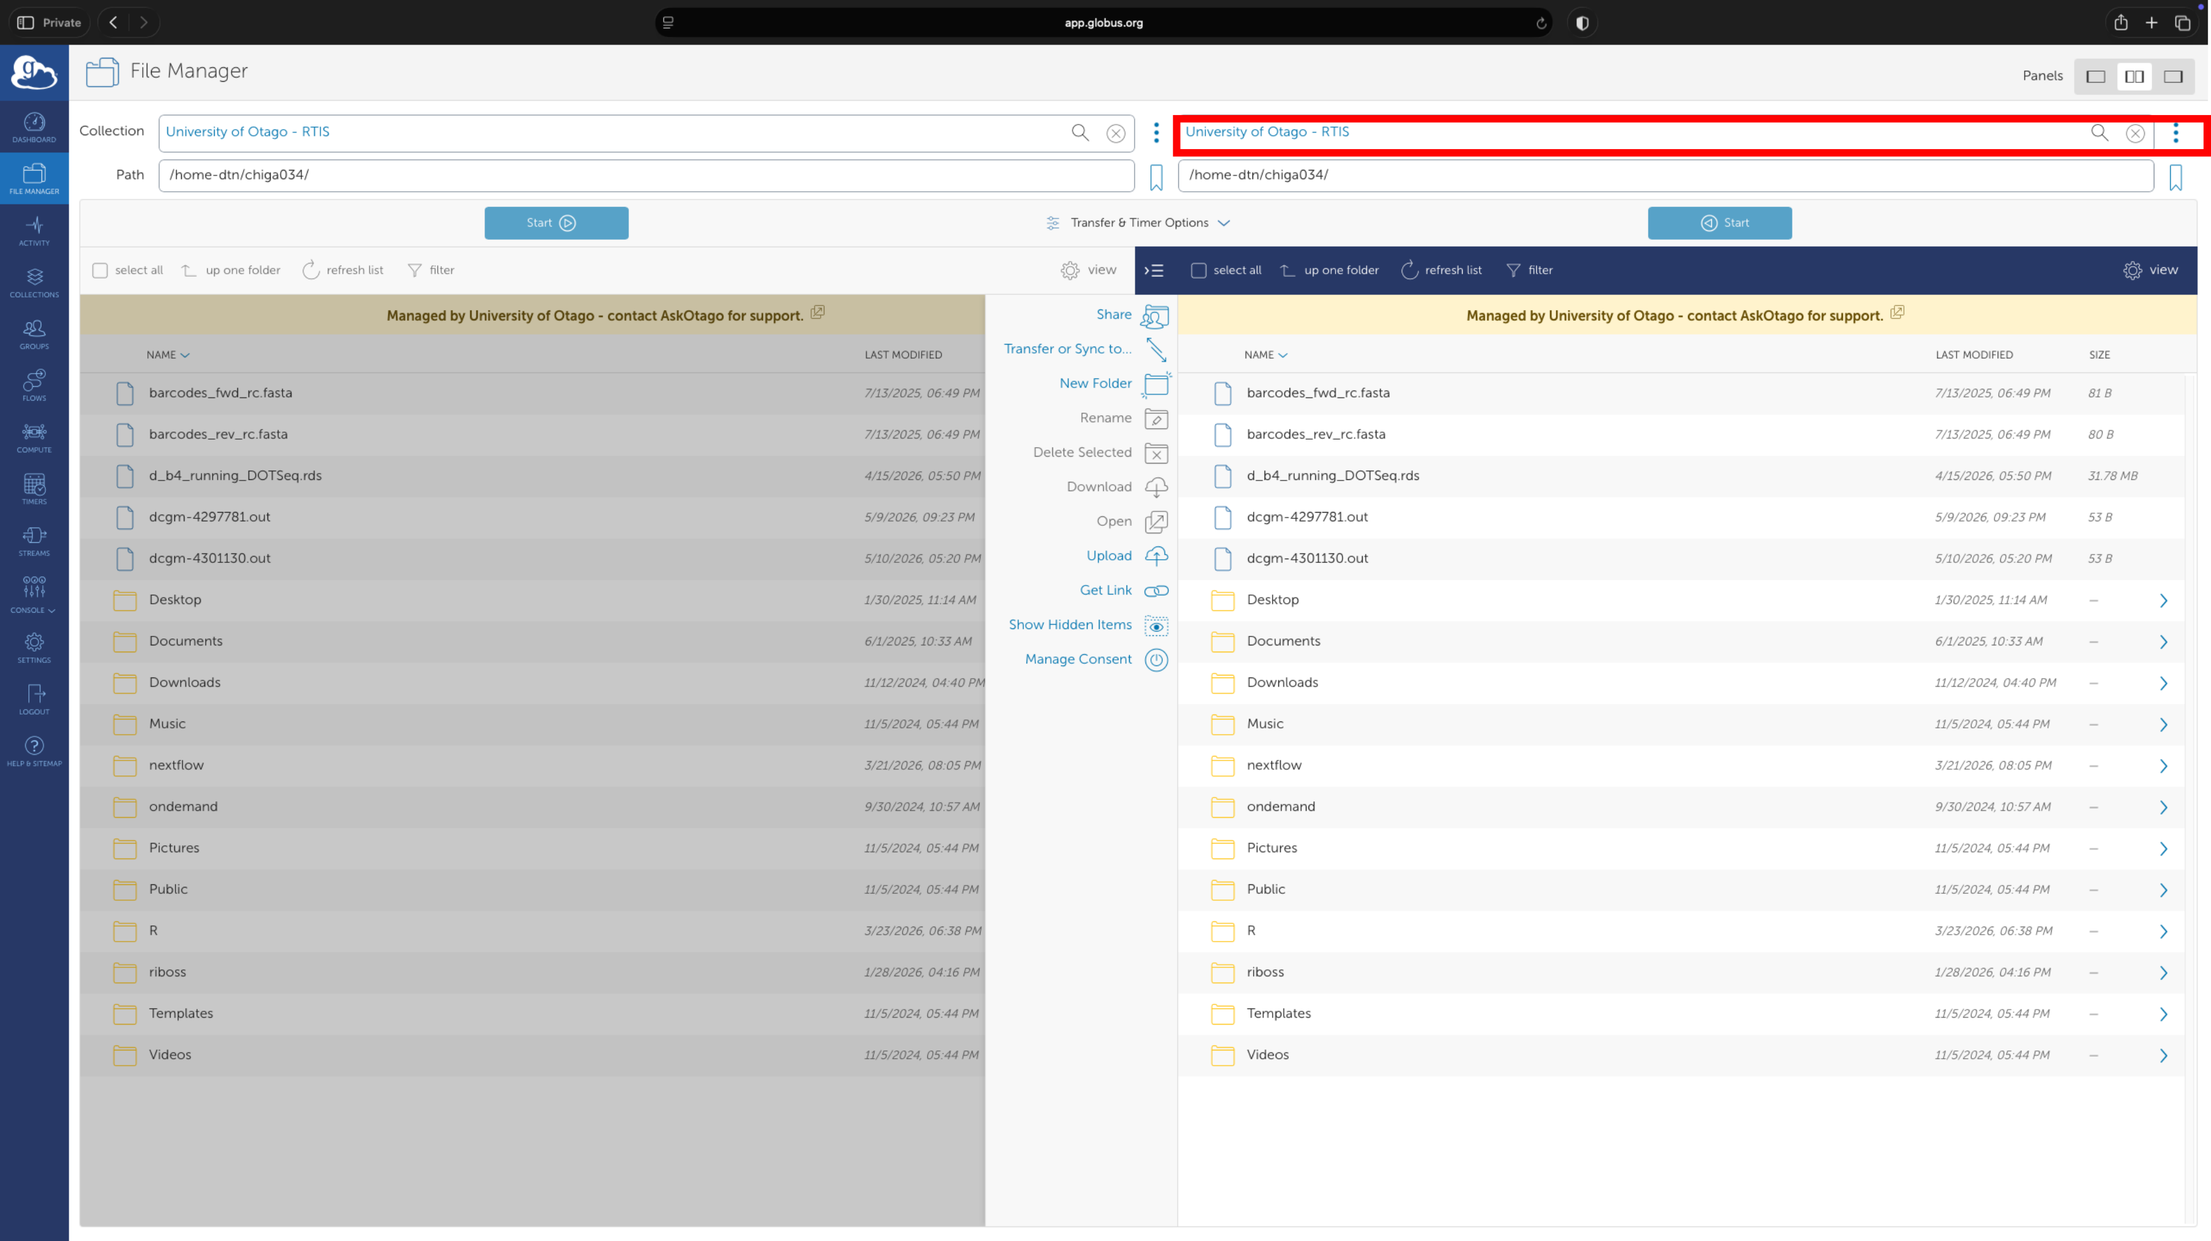The image size is (2211, 1241).
Task: Show the browser tab overview
Action: tap(2183, 23)
